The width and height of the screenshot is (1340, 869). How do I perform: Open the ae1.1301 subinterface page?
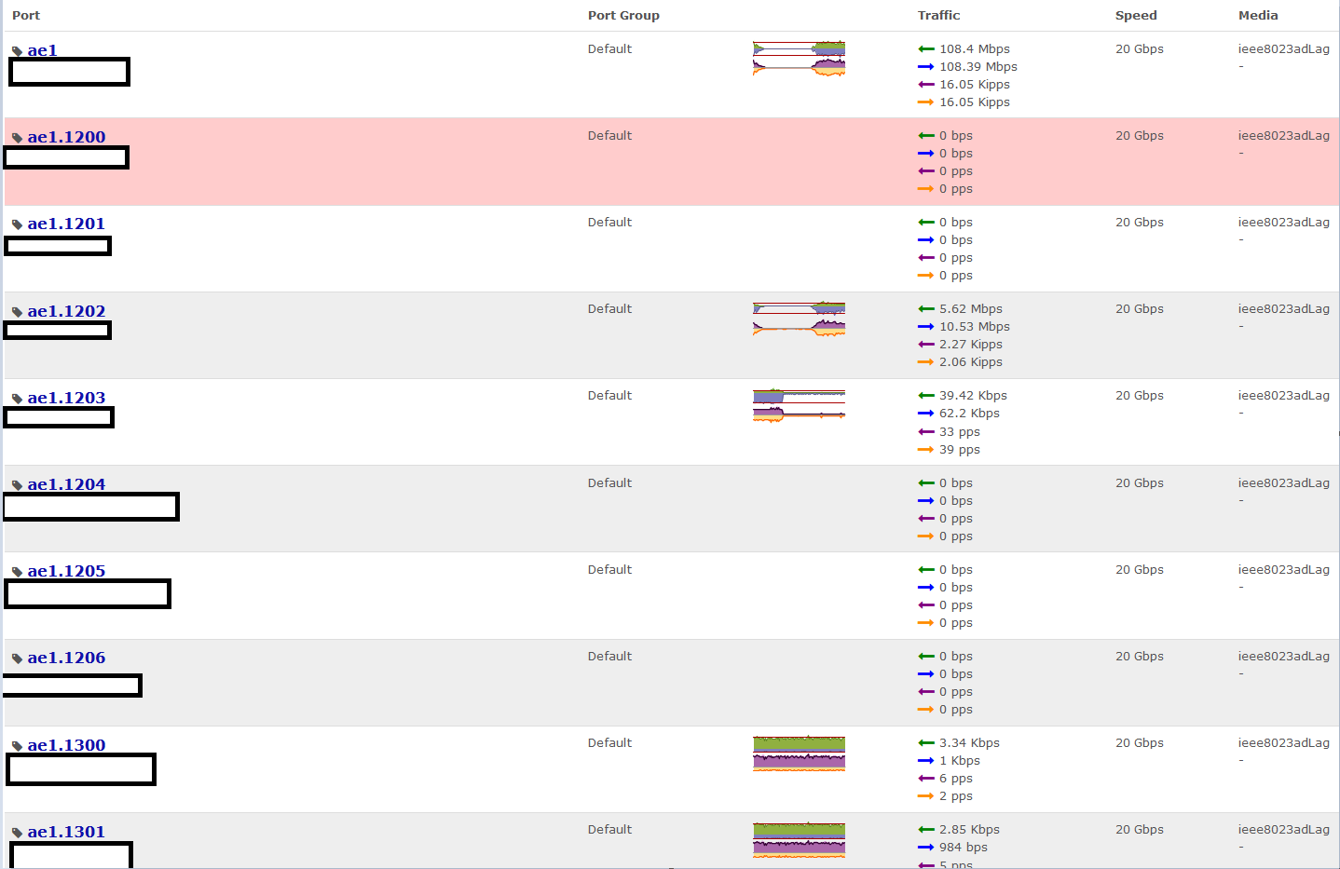pos(66,832)
